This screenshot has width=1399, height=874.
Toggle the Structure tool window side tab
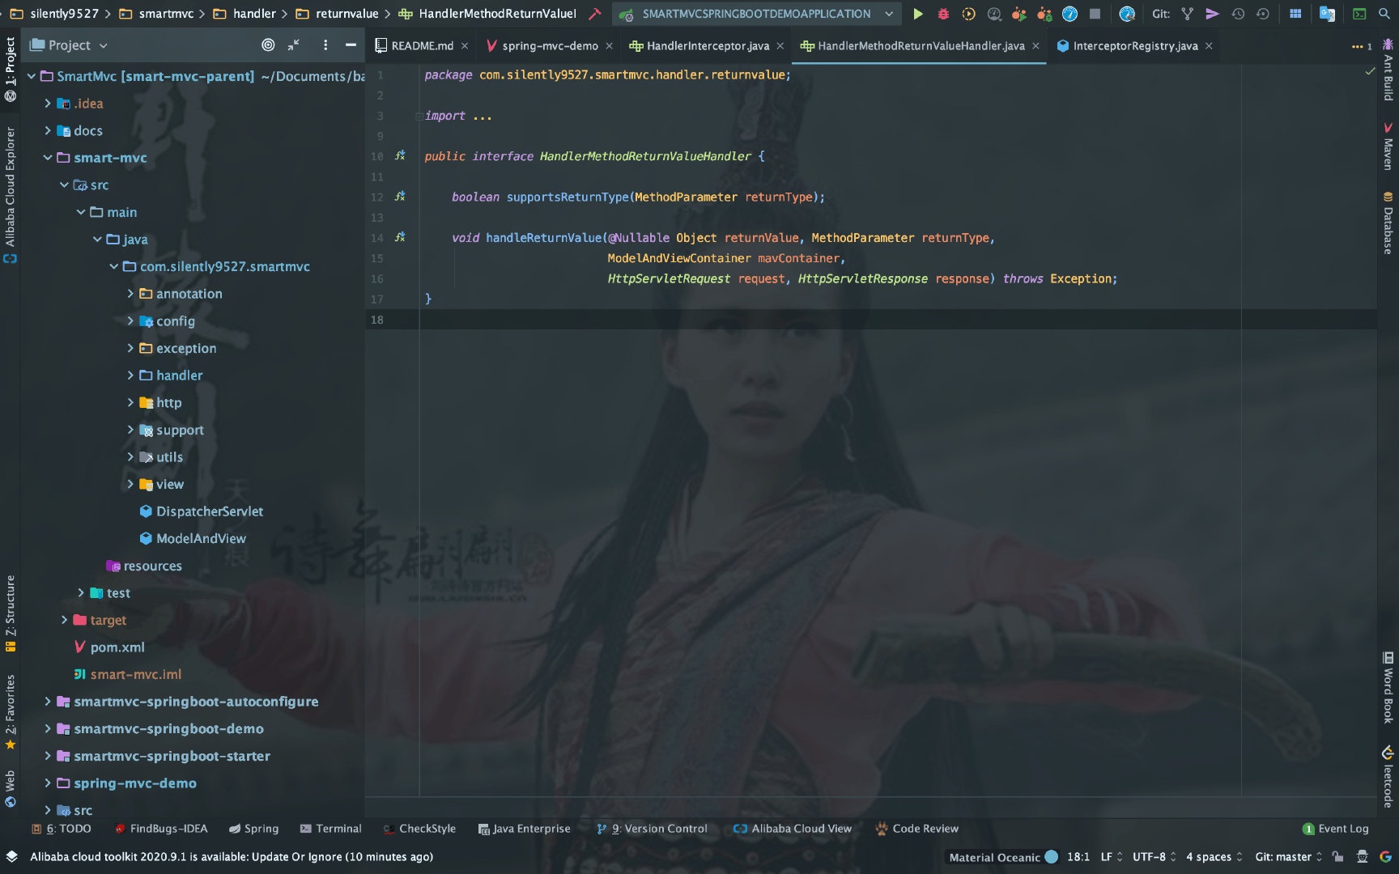pyautogui.click(x=10, y=613)
